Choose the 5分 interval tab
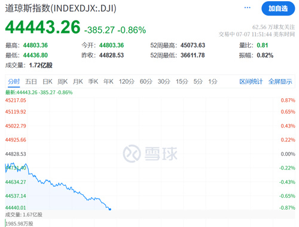This screenshot has height=227, width=299. [198, 81]
